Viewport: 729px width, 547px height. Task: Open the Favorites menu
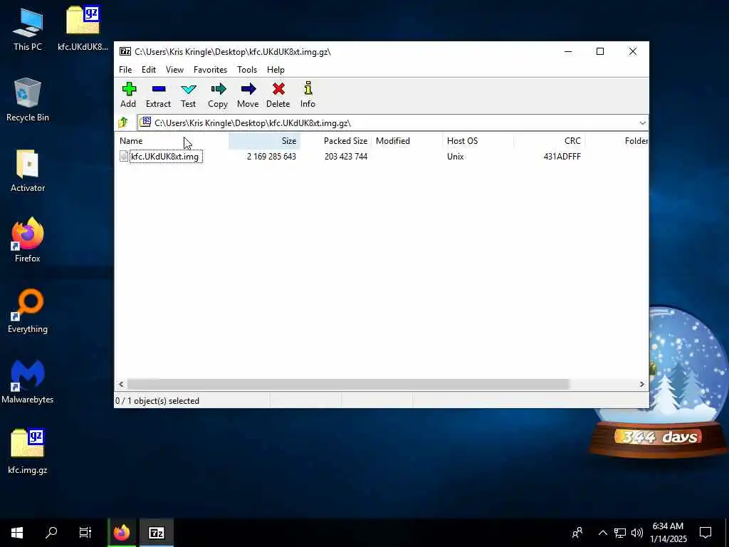(x=210, y=70)
